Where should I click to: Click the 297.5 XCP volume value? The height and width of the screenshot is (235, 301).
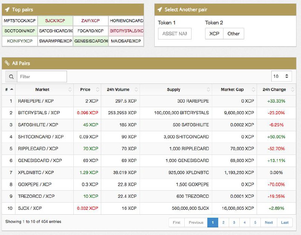126,101
